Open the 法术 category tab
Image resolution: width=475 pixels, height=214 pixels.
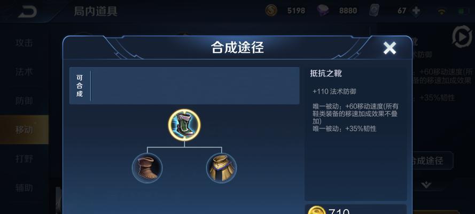pos(24,72)
